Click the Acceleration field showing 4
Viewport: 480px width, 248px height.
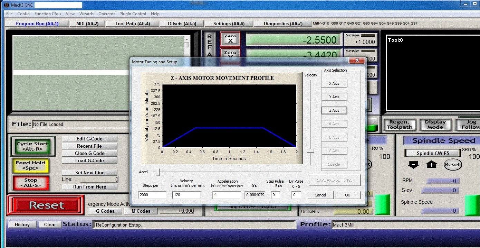pyautogui.click(x=227, y=195)
